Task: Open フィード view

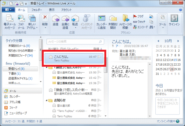Action: pyautogui.click(x=11, y=108)
